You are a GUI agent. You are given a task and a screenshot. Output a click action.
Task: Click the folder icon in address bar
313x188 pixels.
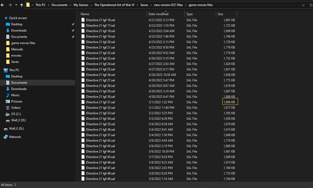click(28, 5)
